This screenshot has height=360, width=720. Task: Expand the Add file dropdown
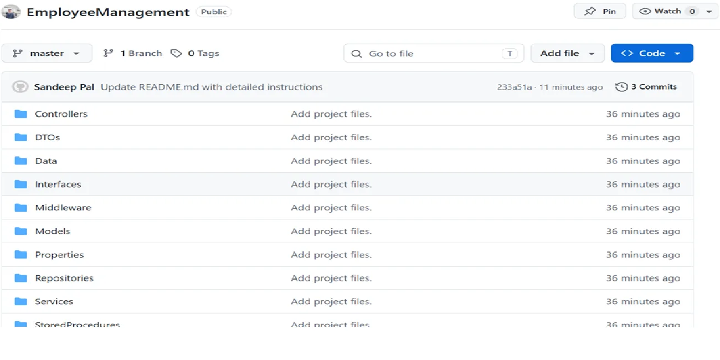pyautogui.click(x=568, y=53)
